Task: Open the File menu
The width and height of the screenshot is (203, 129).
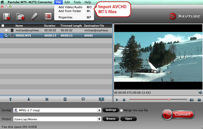Action: pos(58,2)
